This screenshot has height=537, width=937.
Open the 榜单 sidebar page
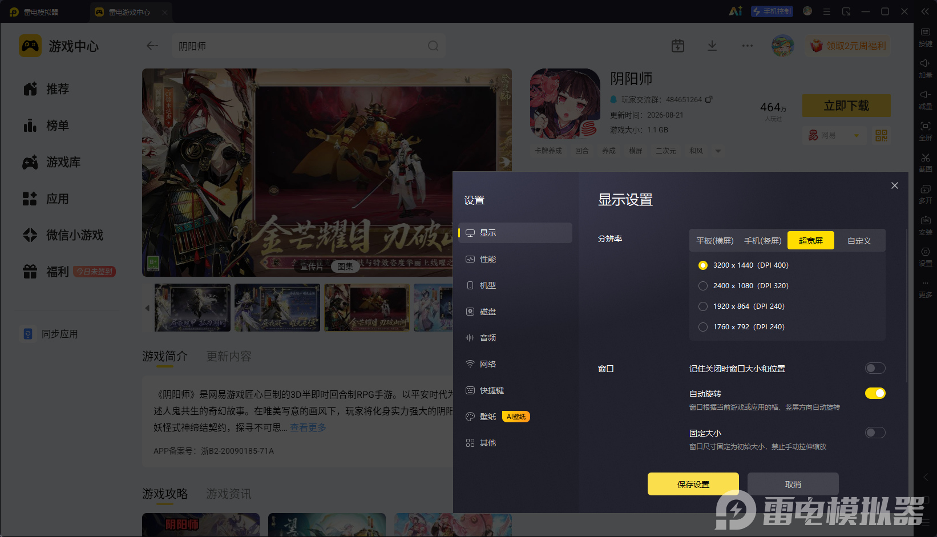click(x=46, y=126)
